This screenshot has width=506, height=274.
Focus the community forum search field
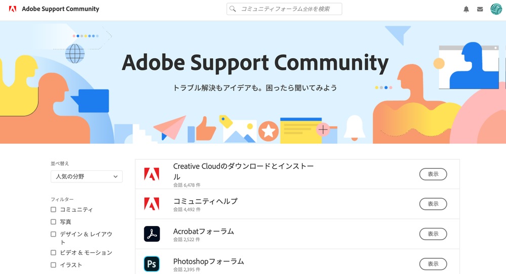click(284, 9)
